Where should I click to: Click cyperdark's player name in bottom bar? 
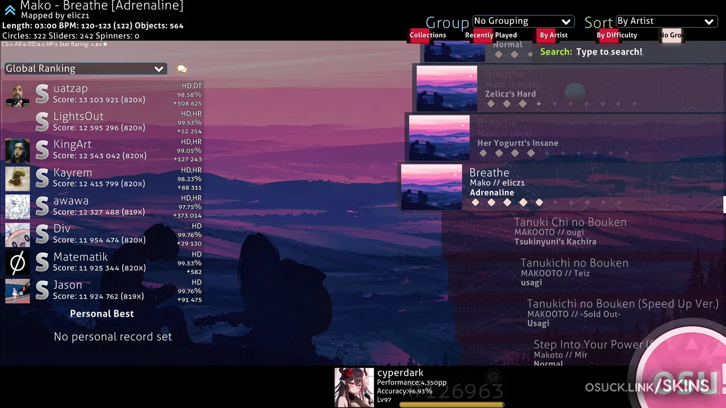pyautogui.click(x=400, y=373)
